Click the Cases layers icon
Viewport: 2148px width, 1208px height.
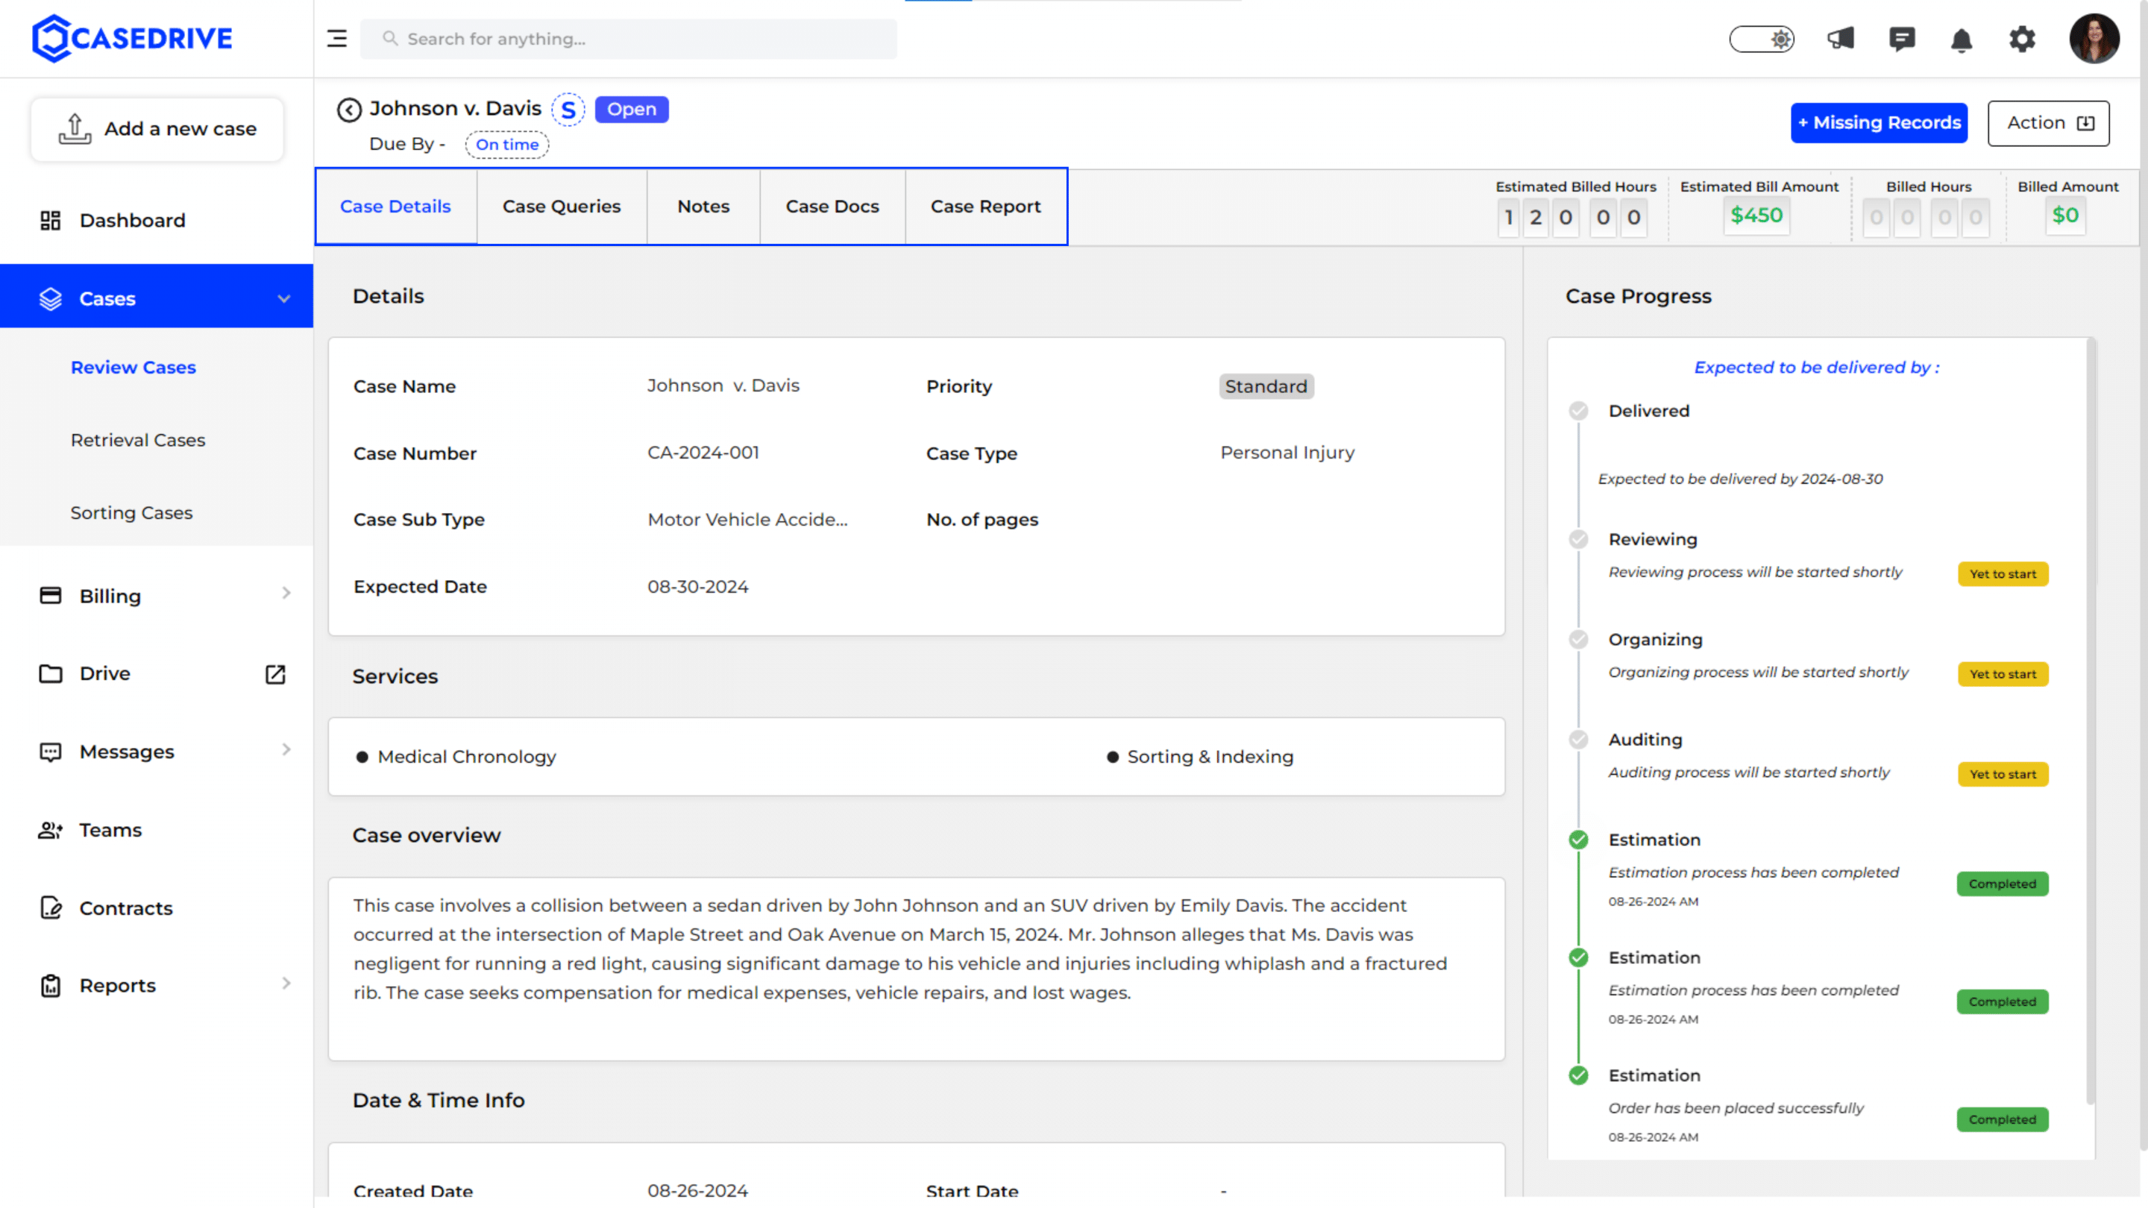point(50,298)
